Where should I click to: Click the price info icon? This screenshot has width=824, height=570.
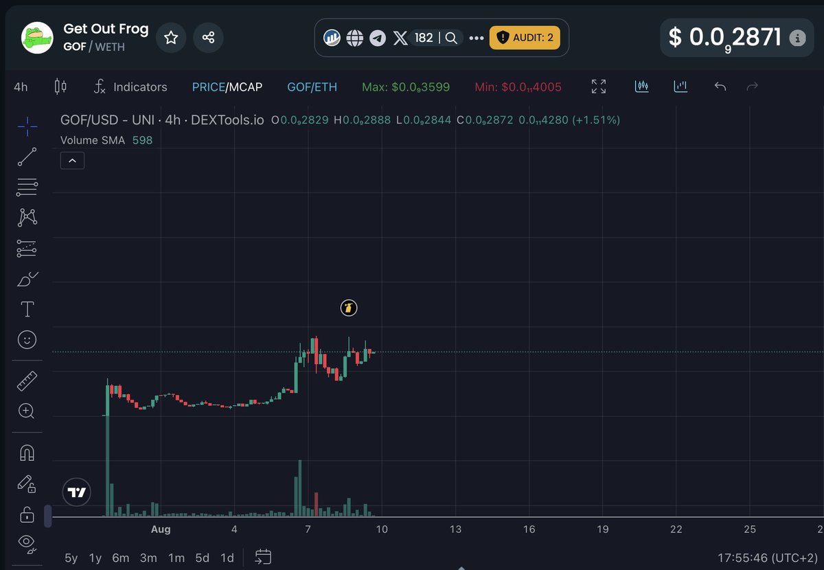(797, 38)
